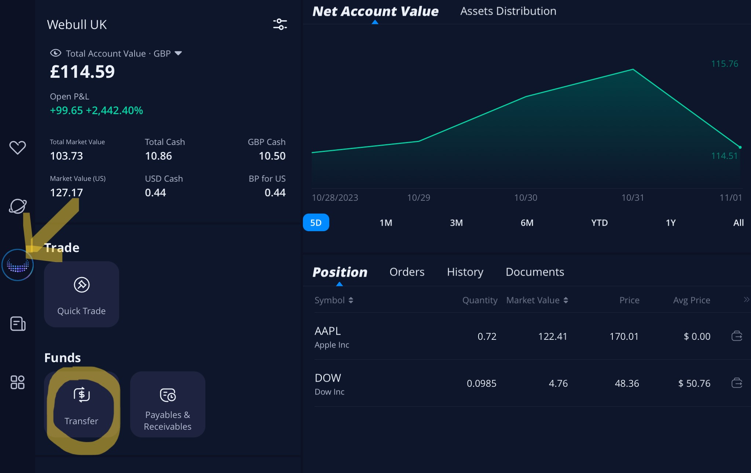Click the USD Cash label
This screenshot has width=751, height=473.
164,179
